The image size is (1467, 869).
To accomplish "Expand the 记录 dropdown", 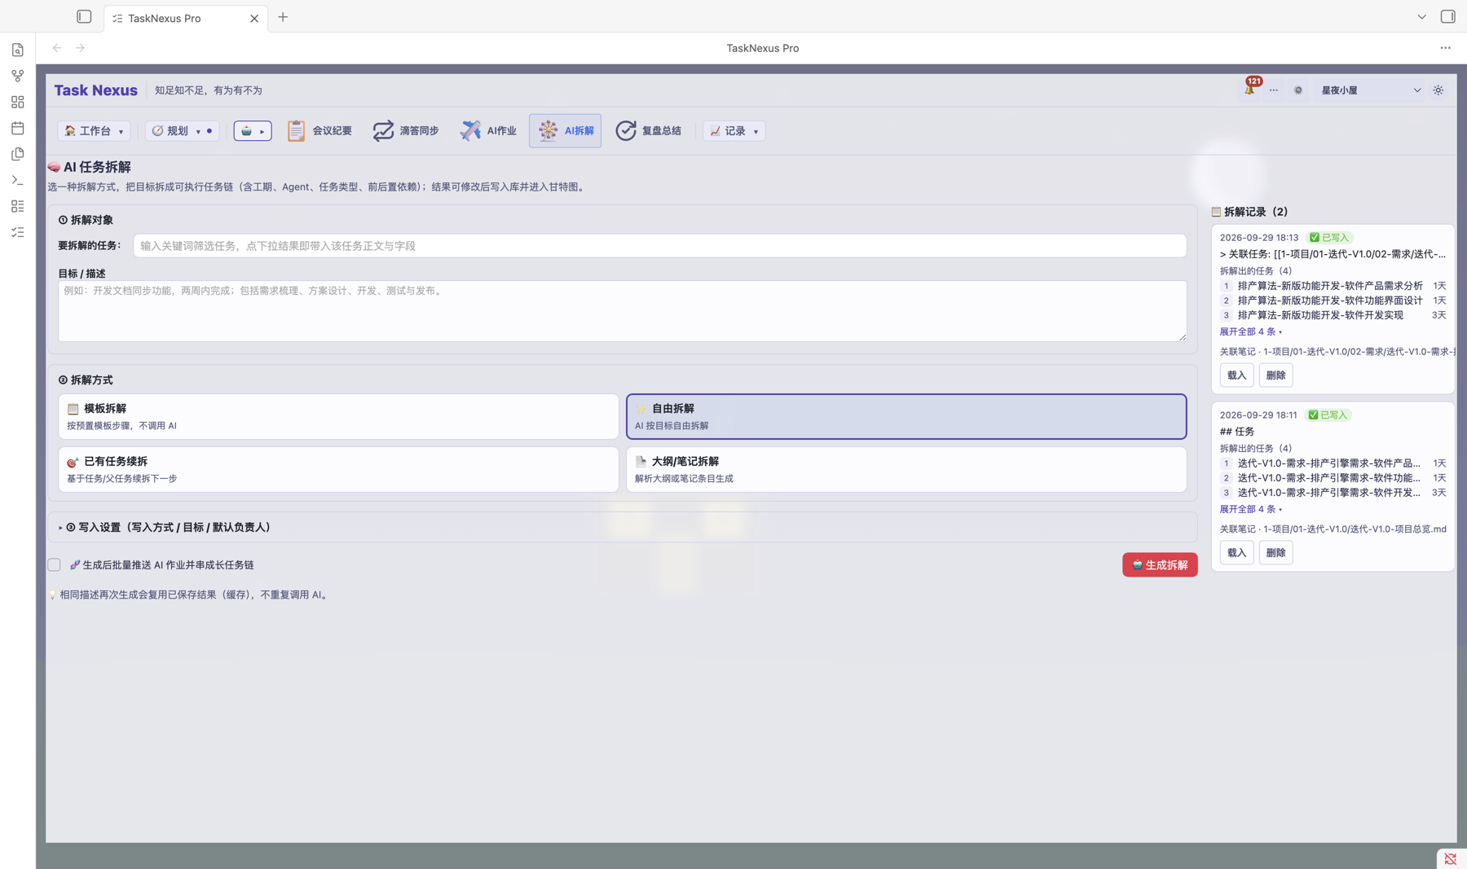I will coord(733,130).
